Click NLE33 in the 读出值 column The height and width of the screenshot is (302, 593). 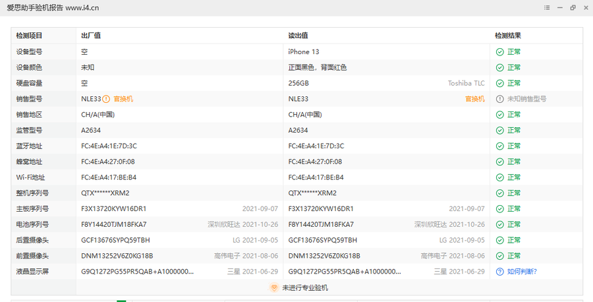[298, 99]
